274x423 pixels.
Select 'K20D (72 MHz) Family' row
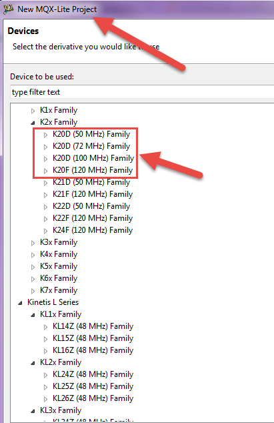91,146
